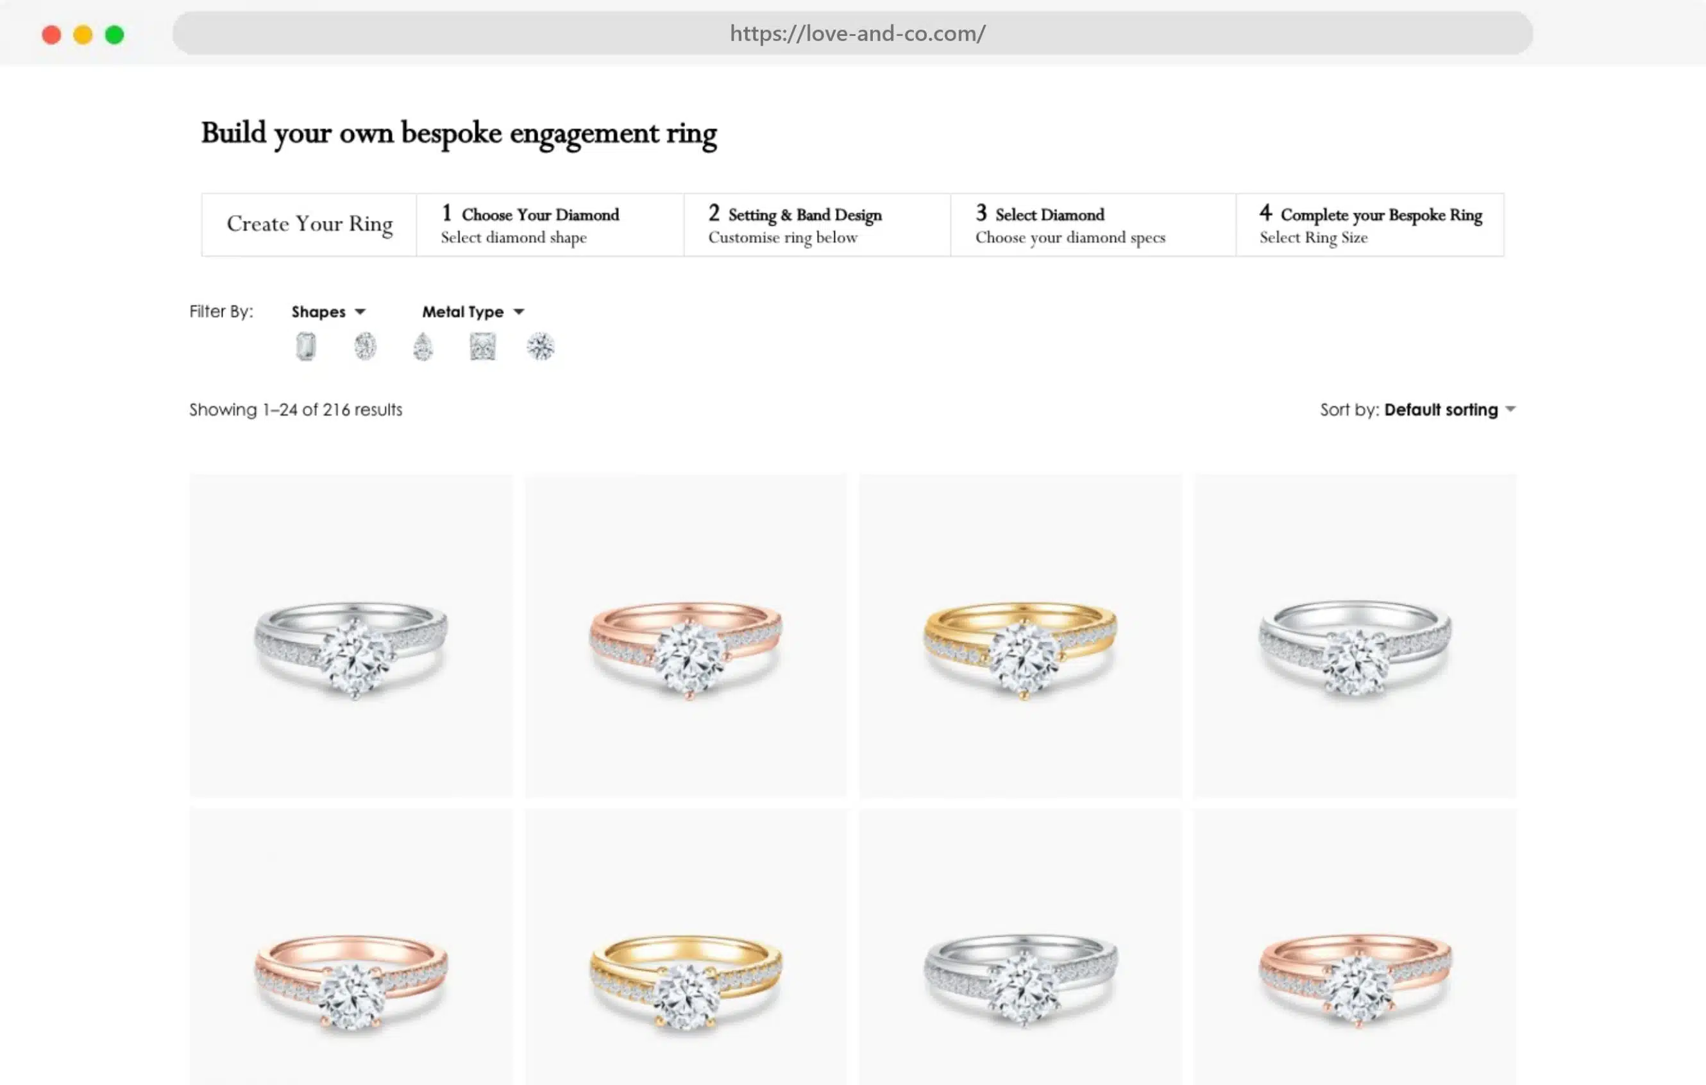Screen dimensions: 1706x1085
Task: Open last white gold ring in top row
Action: (x=1355, y=636)
